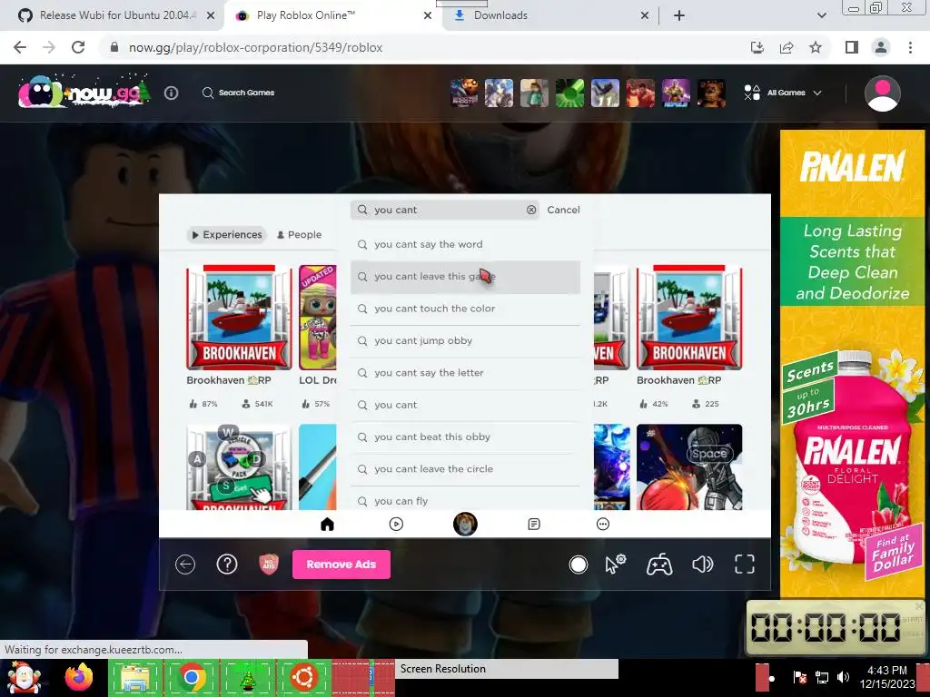The image size is (930, 697).
Task: Switch to the People tab
Action: [299, 235]
